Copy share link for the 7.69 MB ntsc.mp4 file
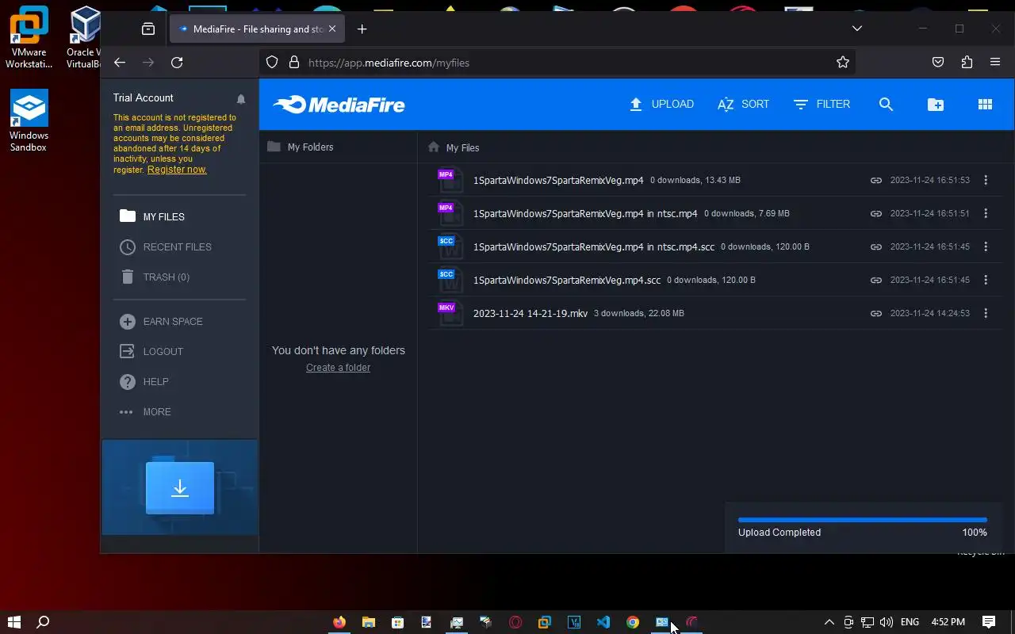This screenshot has width=1015, height=634. [x=876, y=213]
